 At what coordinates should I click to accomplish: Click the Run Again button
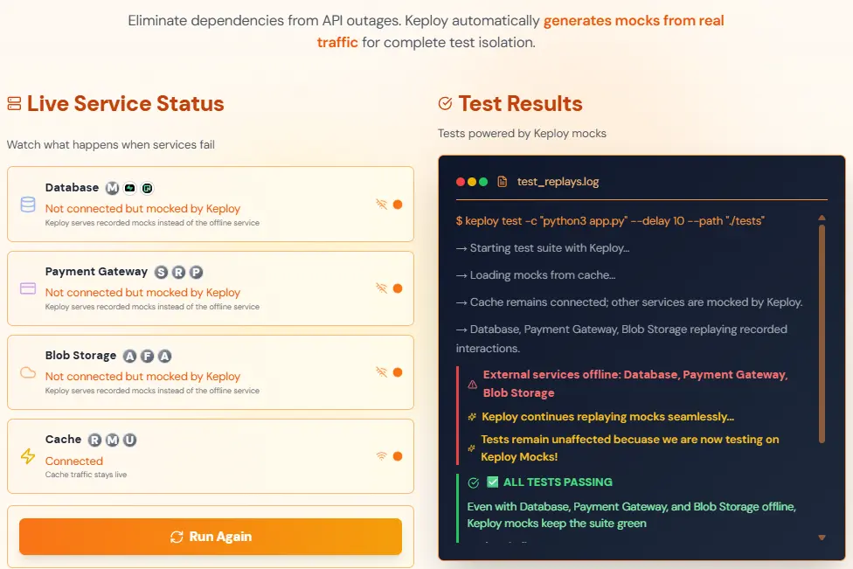(x=211, y=537)
